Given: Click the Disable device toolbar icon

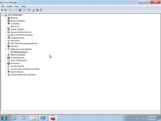Looking at the screenshot, I should pyautogui.click(x=41, y=10).
